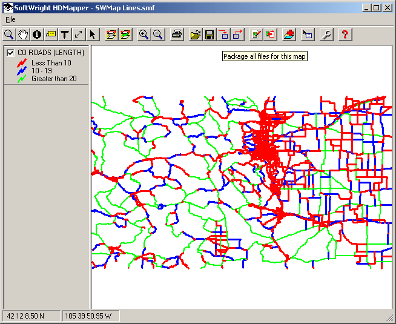Open settings with the wrench icon
This screenshot has height=324, width=396.
326,35
